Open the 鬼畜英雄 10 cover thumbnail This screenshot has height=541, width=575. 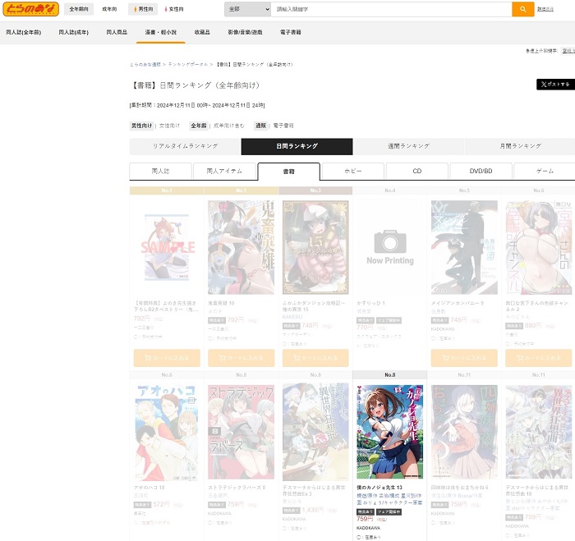pyautogui.click(x=241, y=247)
